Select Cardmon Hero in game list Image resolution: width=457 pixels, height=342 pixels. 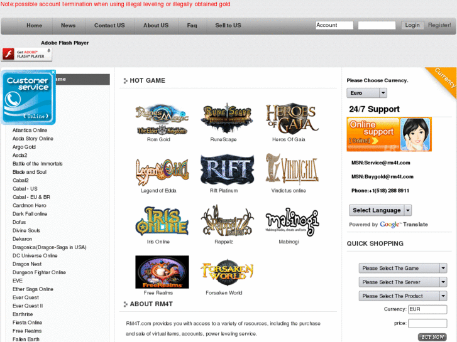point(29,205)
